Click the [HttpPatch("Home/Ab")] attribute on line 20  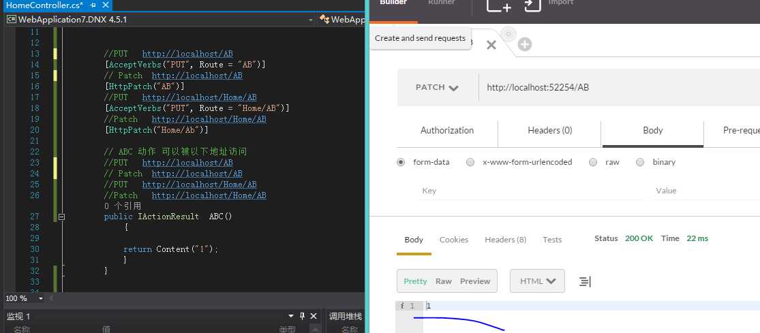[156, 129]
